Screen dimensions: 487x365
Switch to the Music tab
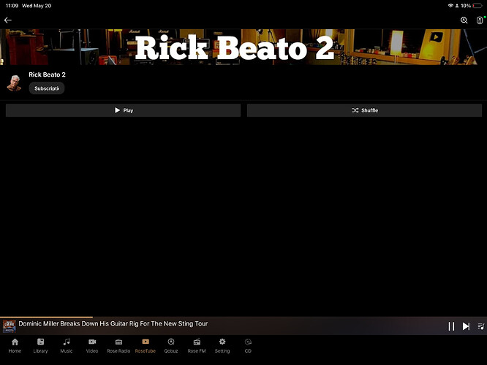pyautogui.click(x=67, y=346)
